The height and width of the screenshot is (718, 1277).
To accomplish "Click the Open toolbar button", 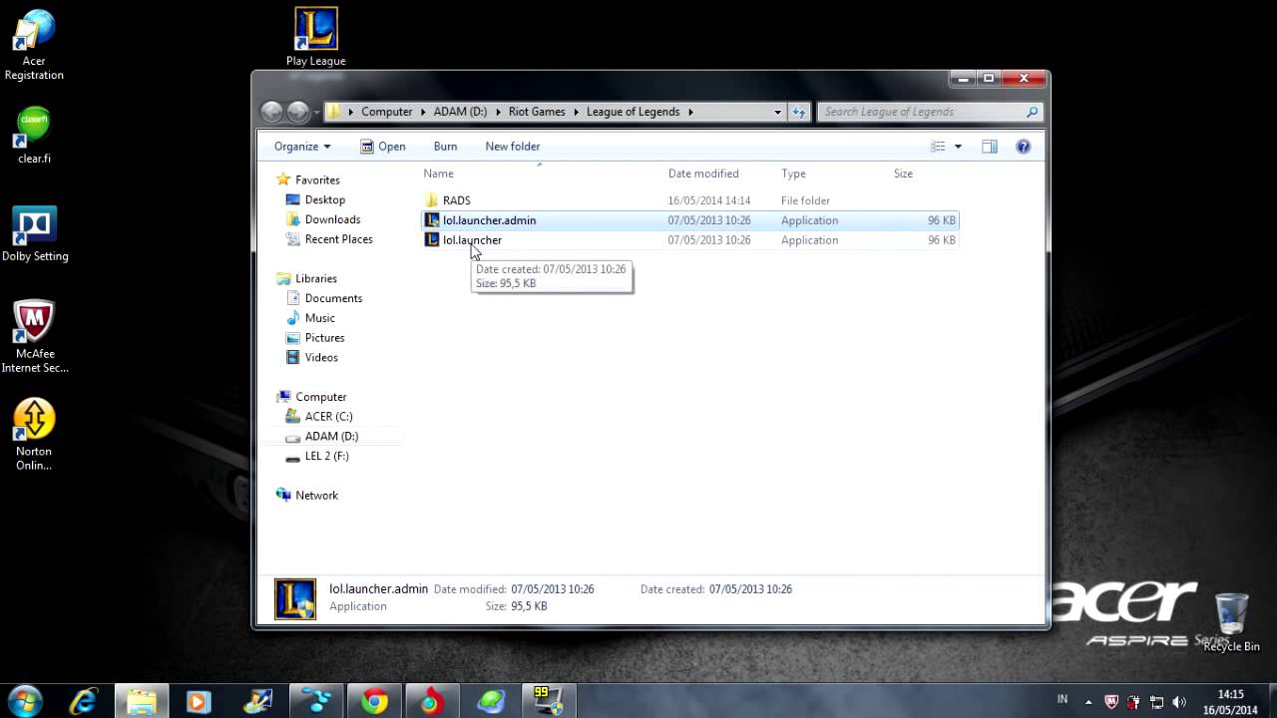I will 382,147.
